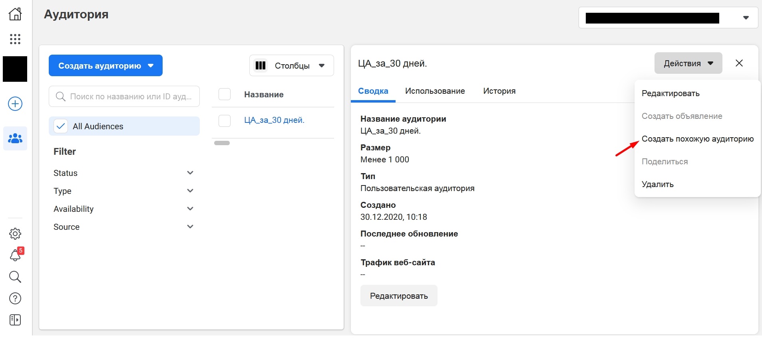The image size is (762, 353).
Task: Switch to the Использование tab
Action: [x=435, y=91]
